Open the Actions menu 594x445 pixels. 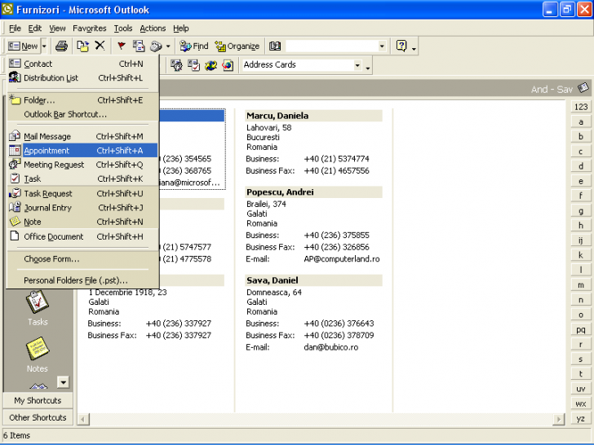[x=153, y=28]
